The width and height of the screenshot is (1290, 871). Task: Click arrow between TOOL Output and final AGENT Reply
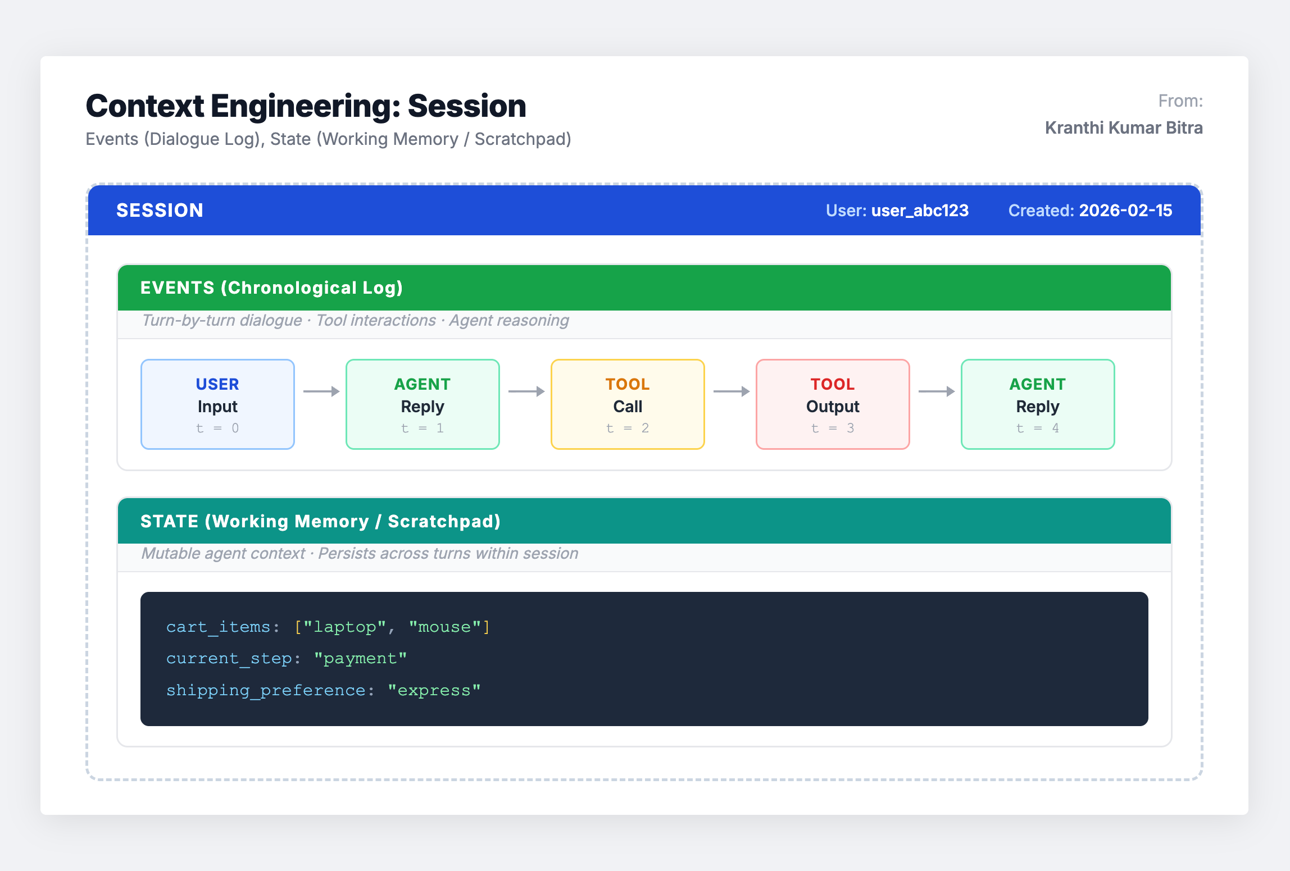936,391
